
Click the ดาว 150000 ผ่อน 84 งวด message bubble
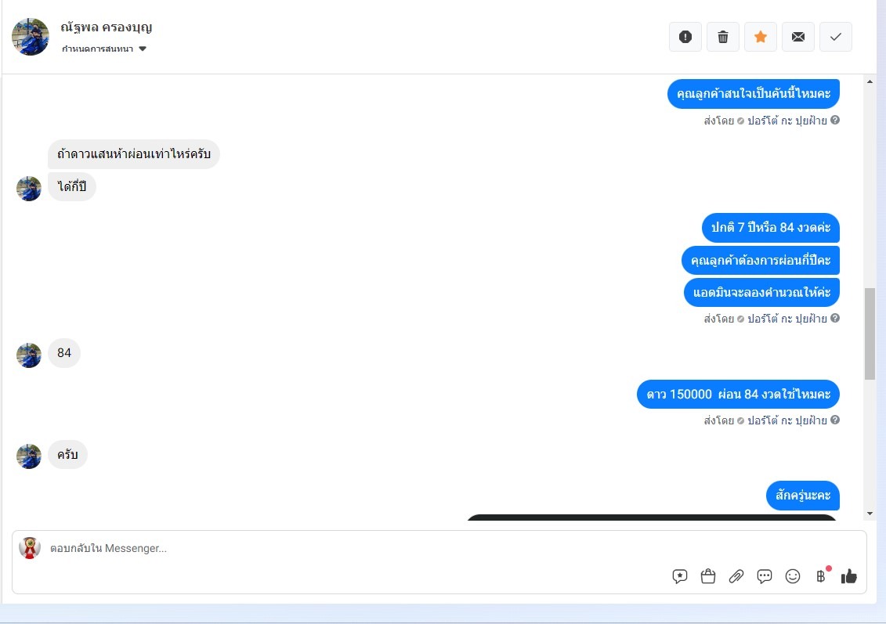738,394
